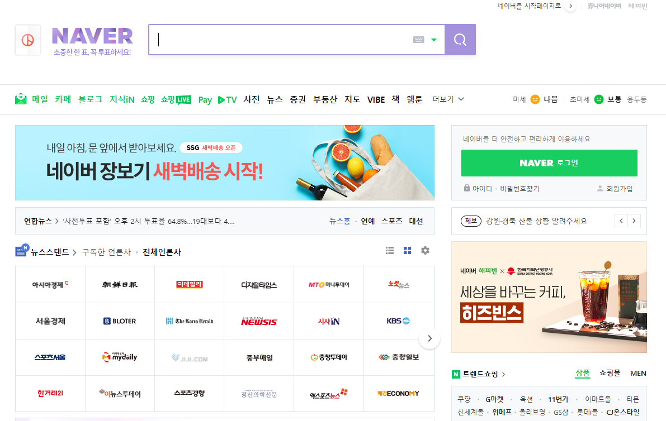Click 회원가입 sign-up link
666x421 pixels.
[619, 189]
